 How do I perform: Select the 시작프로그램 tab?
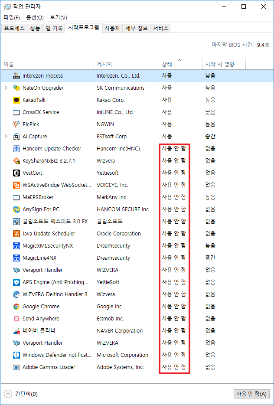tap(83, 28)
